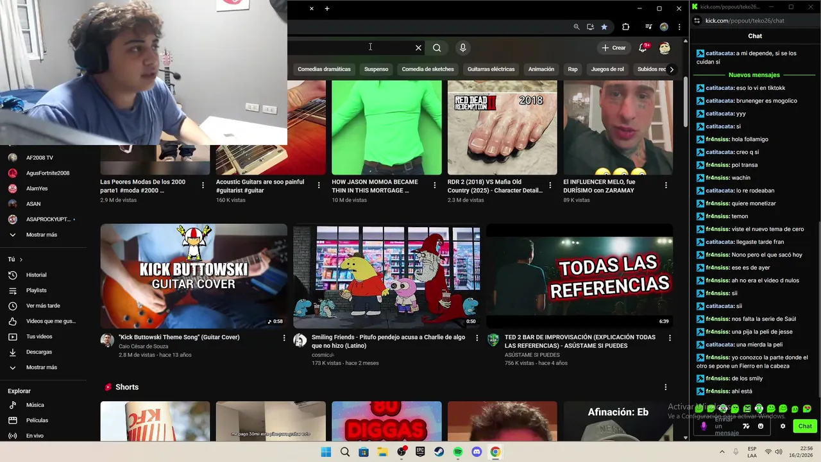Click the green Chat send button

pos(805,426)
